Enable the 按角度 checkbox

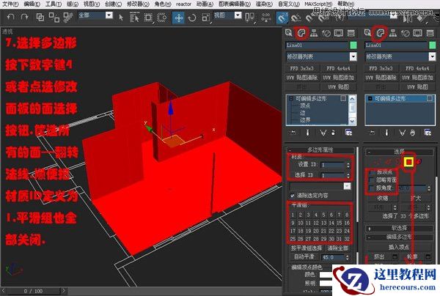[372, 188]
